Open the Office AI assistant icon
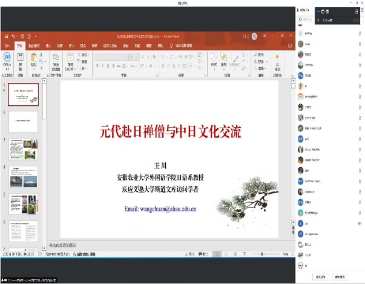Image resolution: width=365 pixels, height=284 pixels. (7, 58)
